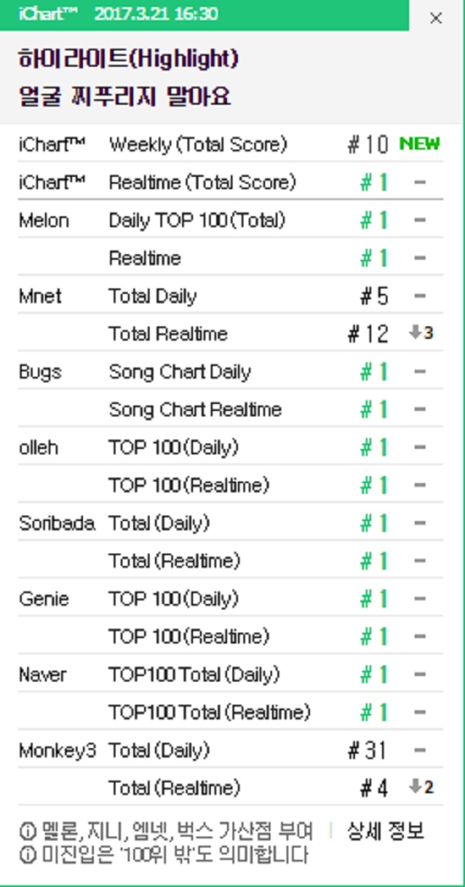This screenshot has height=887, width=465.
Task: Click iChart Realtime (Total Score) row
Action: tap(202, 183)
